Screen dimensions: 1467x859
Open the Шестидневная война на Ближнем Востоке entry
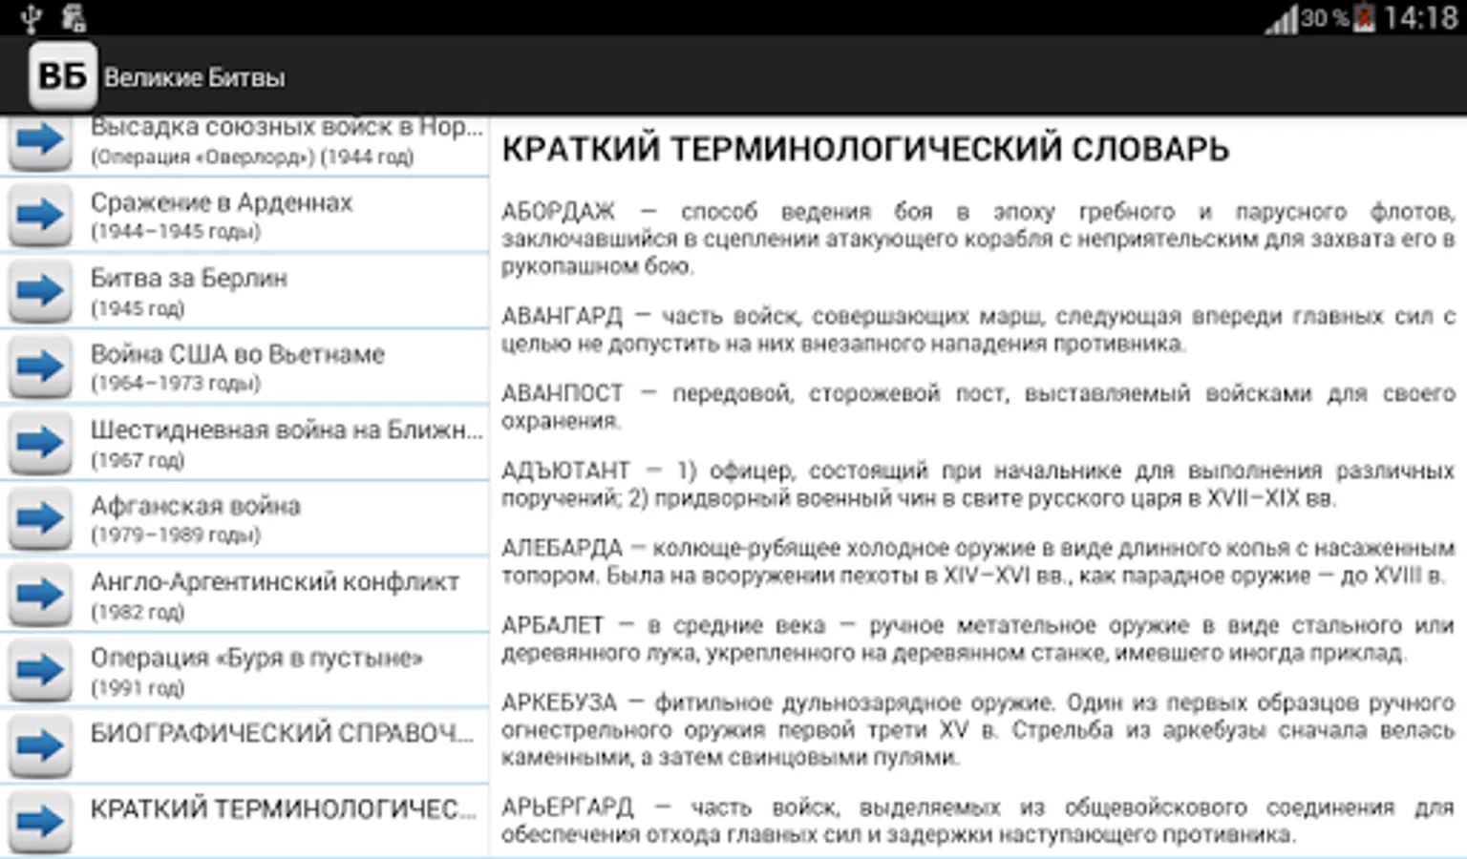(x=244, y=443)
